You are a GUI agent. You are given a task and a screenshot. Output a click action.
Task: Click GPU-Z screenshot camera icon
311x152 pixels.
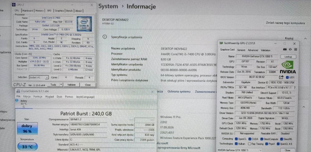285,49
